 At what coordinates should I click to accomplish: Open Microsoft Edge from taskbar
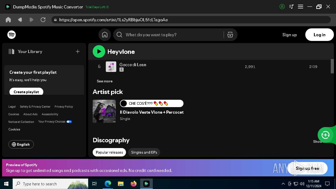click(x=108, y=184)
